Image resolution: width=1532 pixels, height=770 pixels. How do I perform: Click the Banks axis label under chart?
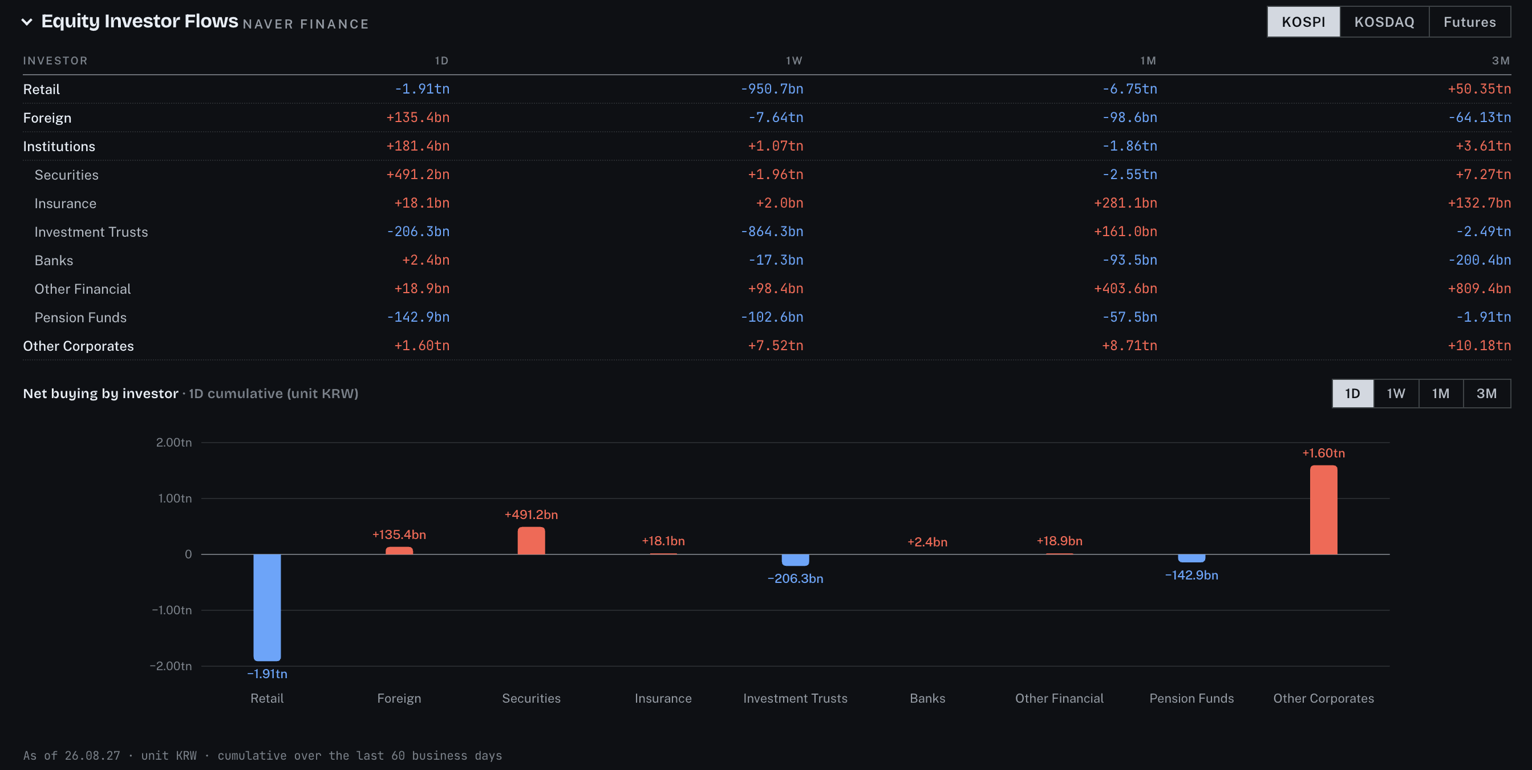click(927, 699)
